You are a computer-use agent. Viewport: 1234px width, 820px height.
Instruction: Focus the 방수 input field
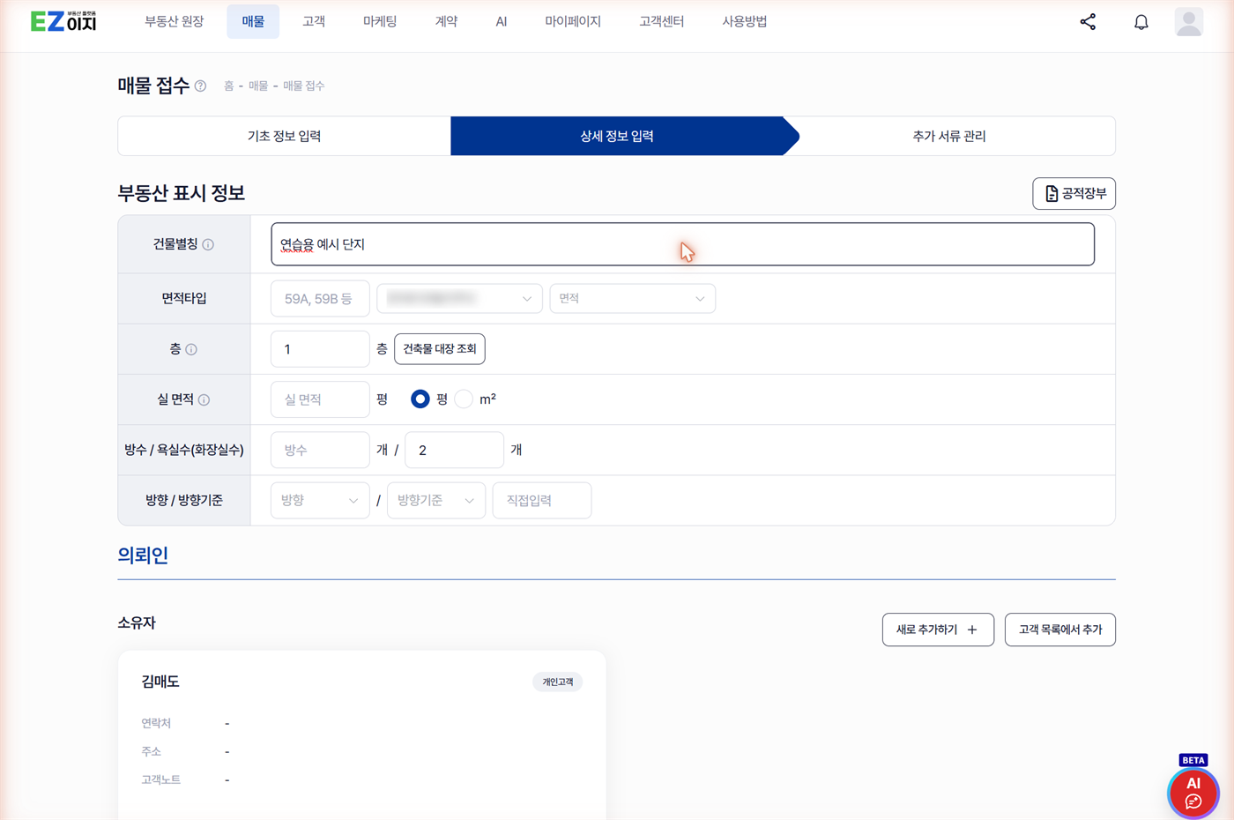click(320, 450)
